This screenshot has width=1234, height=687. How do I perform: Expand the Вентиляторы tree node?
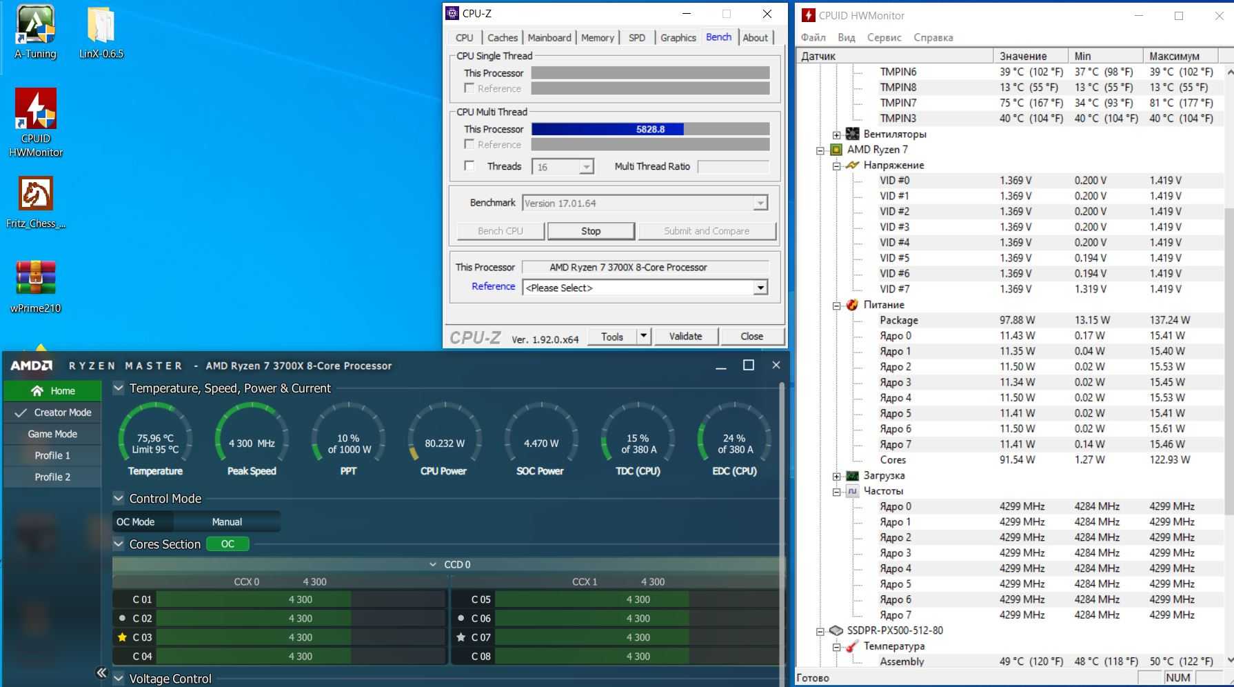[836, 135]
